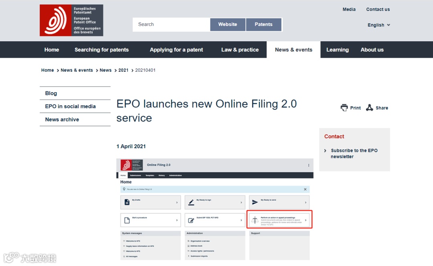Expand the Start a procedure card chevron
Screen dimensions: 433x266
point(177,220)
